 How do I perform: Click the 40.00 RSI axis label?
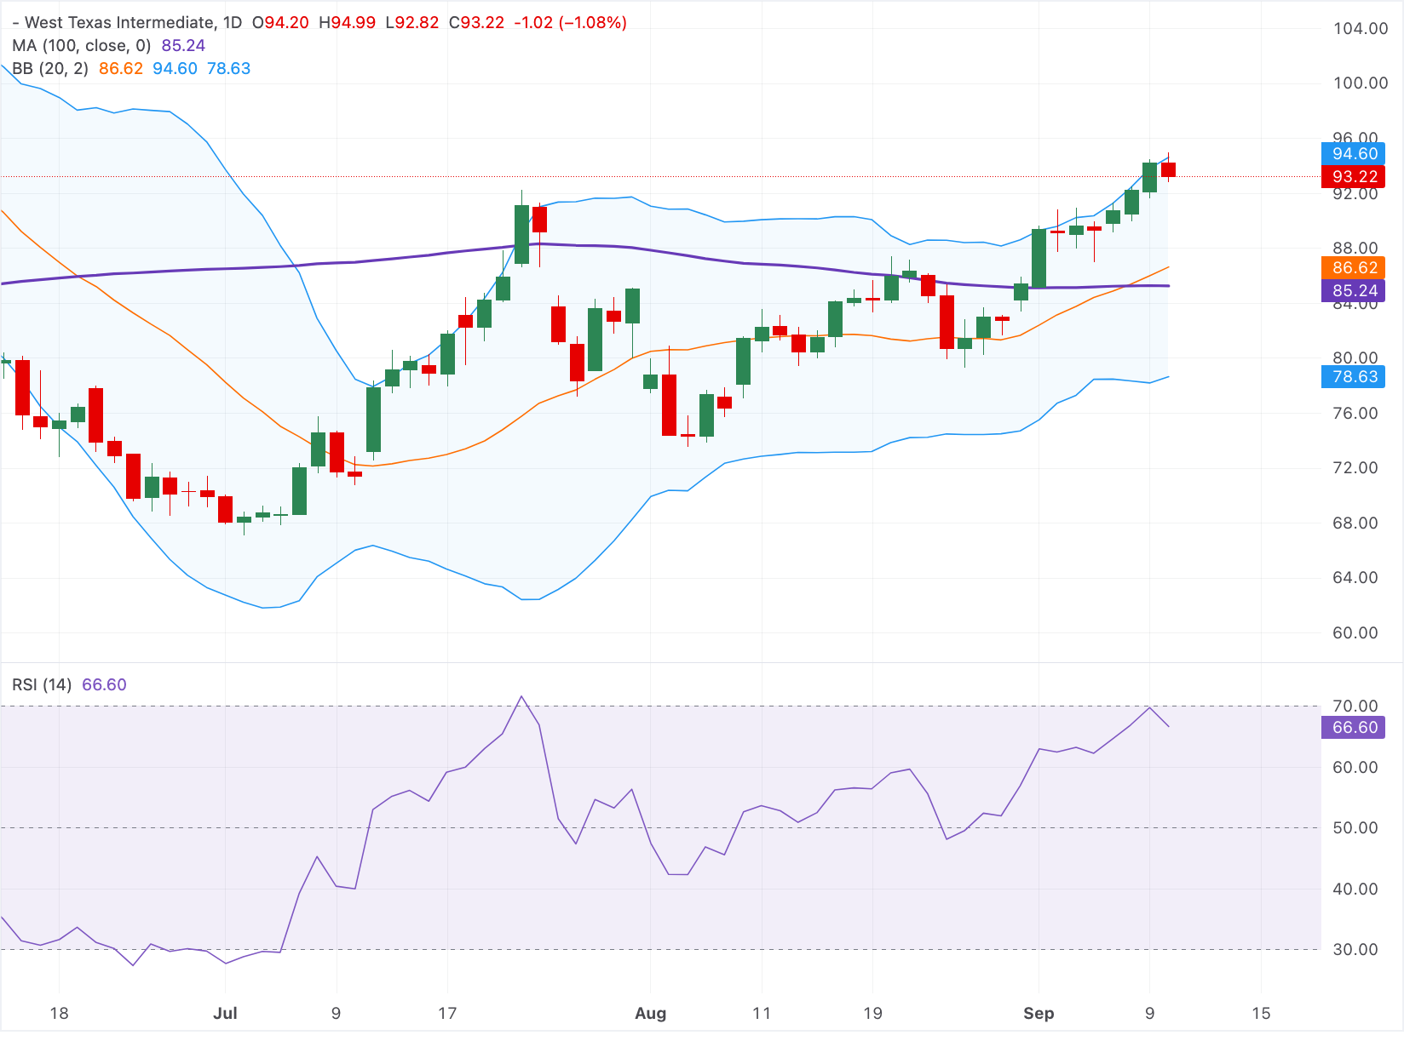click(x=1355, y=889)
